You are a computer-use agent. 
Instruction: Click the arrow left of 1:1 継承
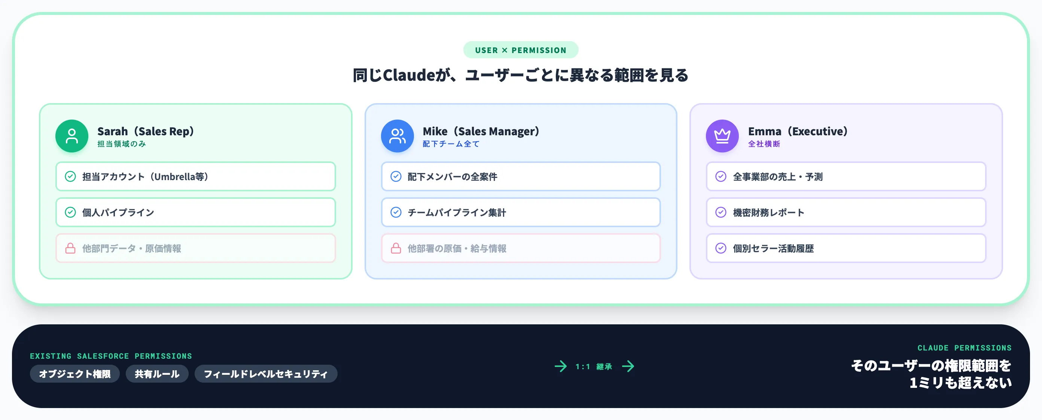(561, 366)
